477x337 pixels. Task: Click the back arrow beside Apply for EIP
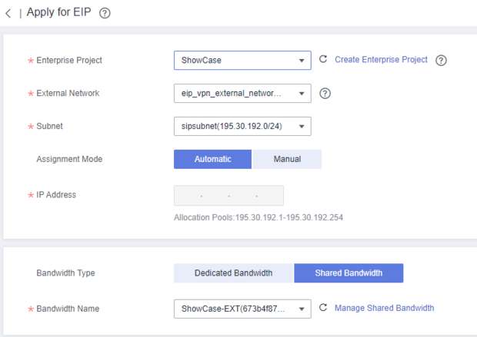coord(8,13)
